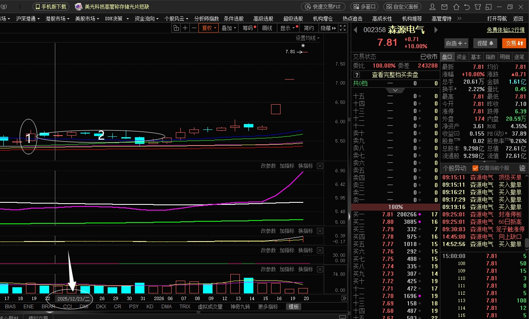Click orange 交易 trade button
The width and height of the screenshot is (529, 319).
pos(514,43)
